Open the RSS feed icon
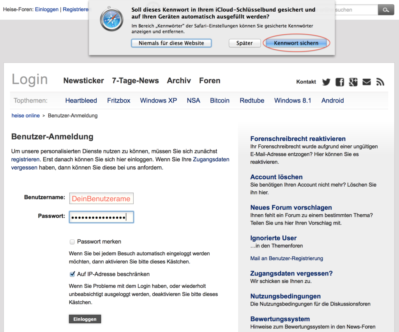Screen dimensions: 399x332 tap(380, 82)
